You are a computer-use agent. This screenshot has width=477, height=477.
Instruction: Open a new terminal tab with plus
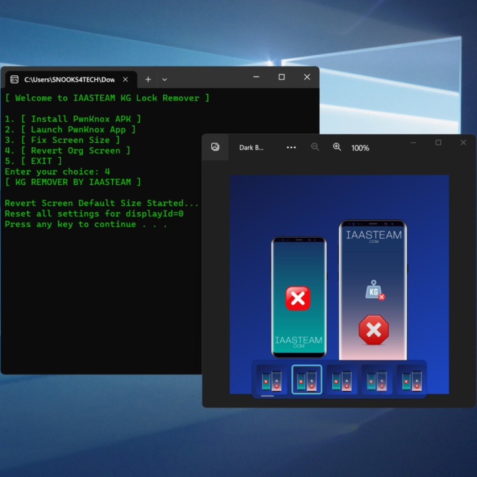(x=148, y=79)
